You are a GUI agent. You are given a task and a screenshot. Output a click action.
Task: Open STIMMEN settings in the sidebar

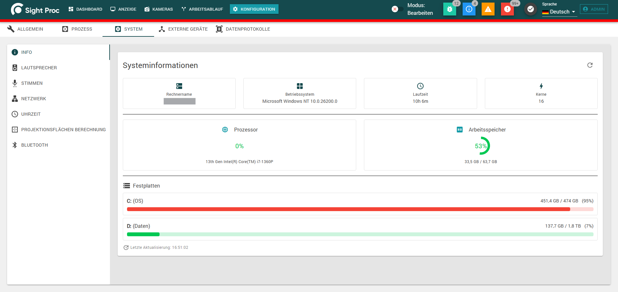tap(58, 83)
